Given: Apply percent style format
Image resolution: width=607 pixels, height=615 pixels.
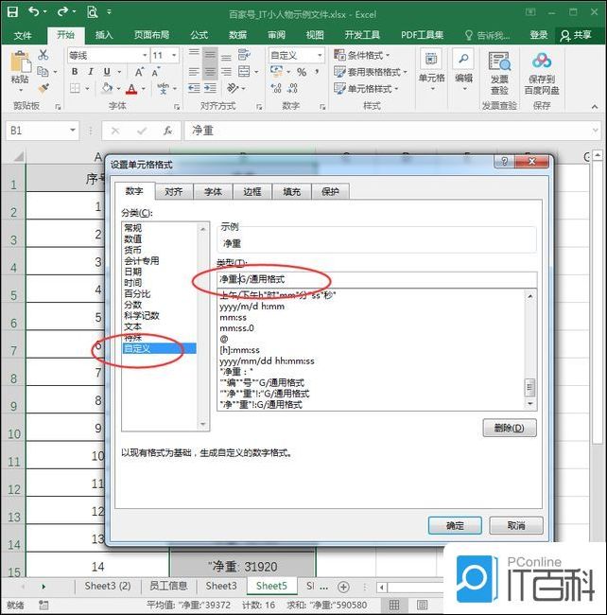Looking at the screenshot, I should point(302,72).
